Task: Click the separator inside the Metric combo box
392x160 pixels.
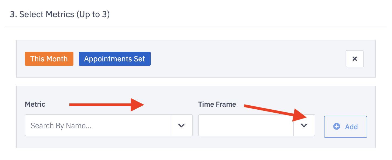Action: [x=171, y=126]
